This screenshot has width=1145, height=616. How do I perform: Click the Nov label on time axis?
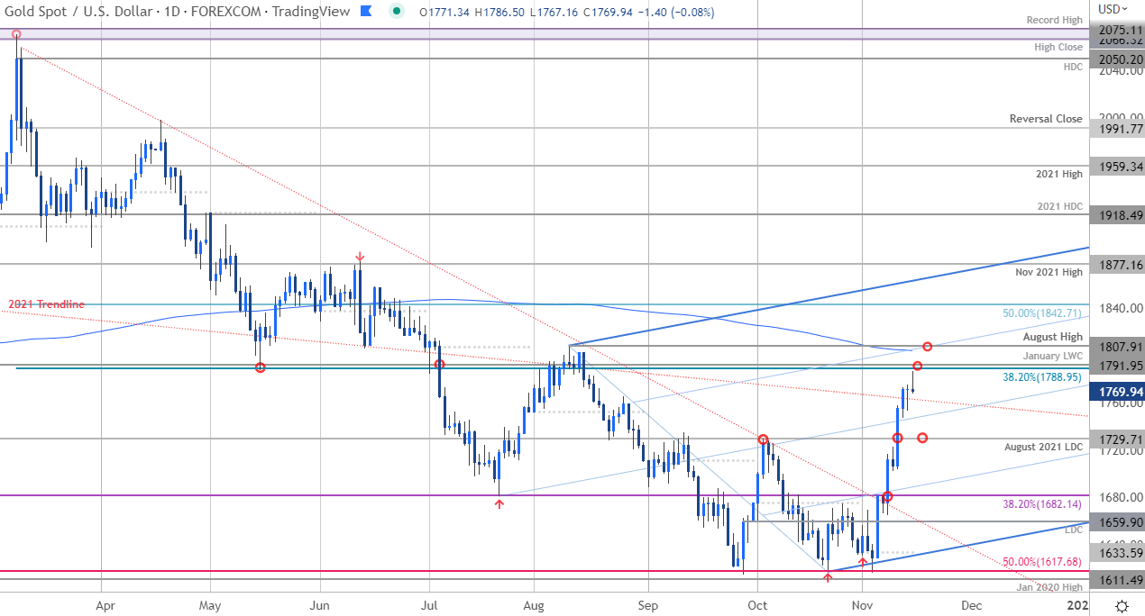pos(862,605)
